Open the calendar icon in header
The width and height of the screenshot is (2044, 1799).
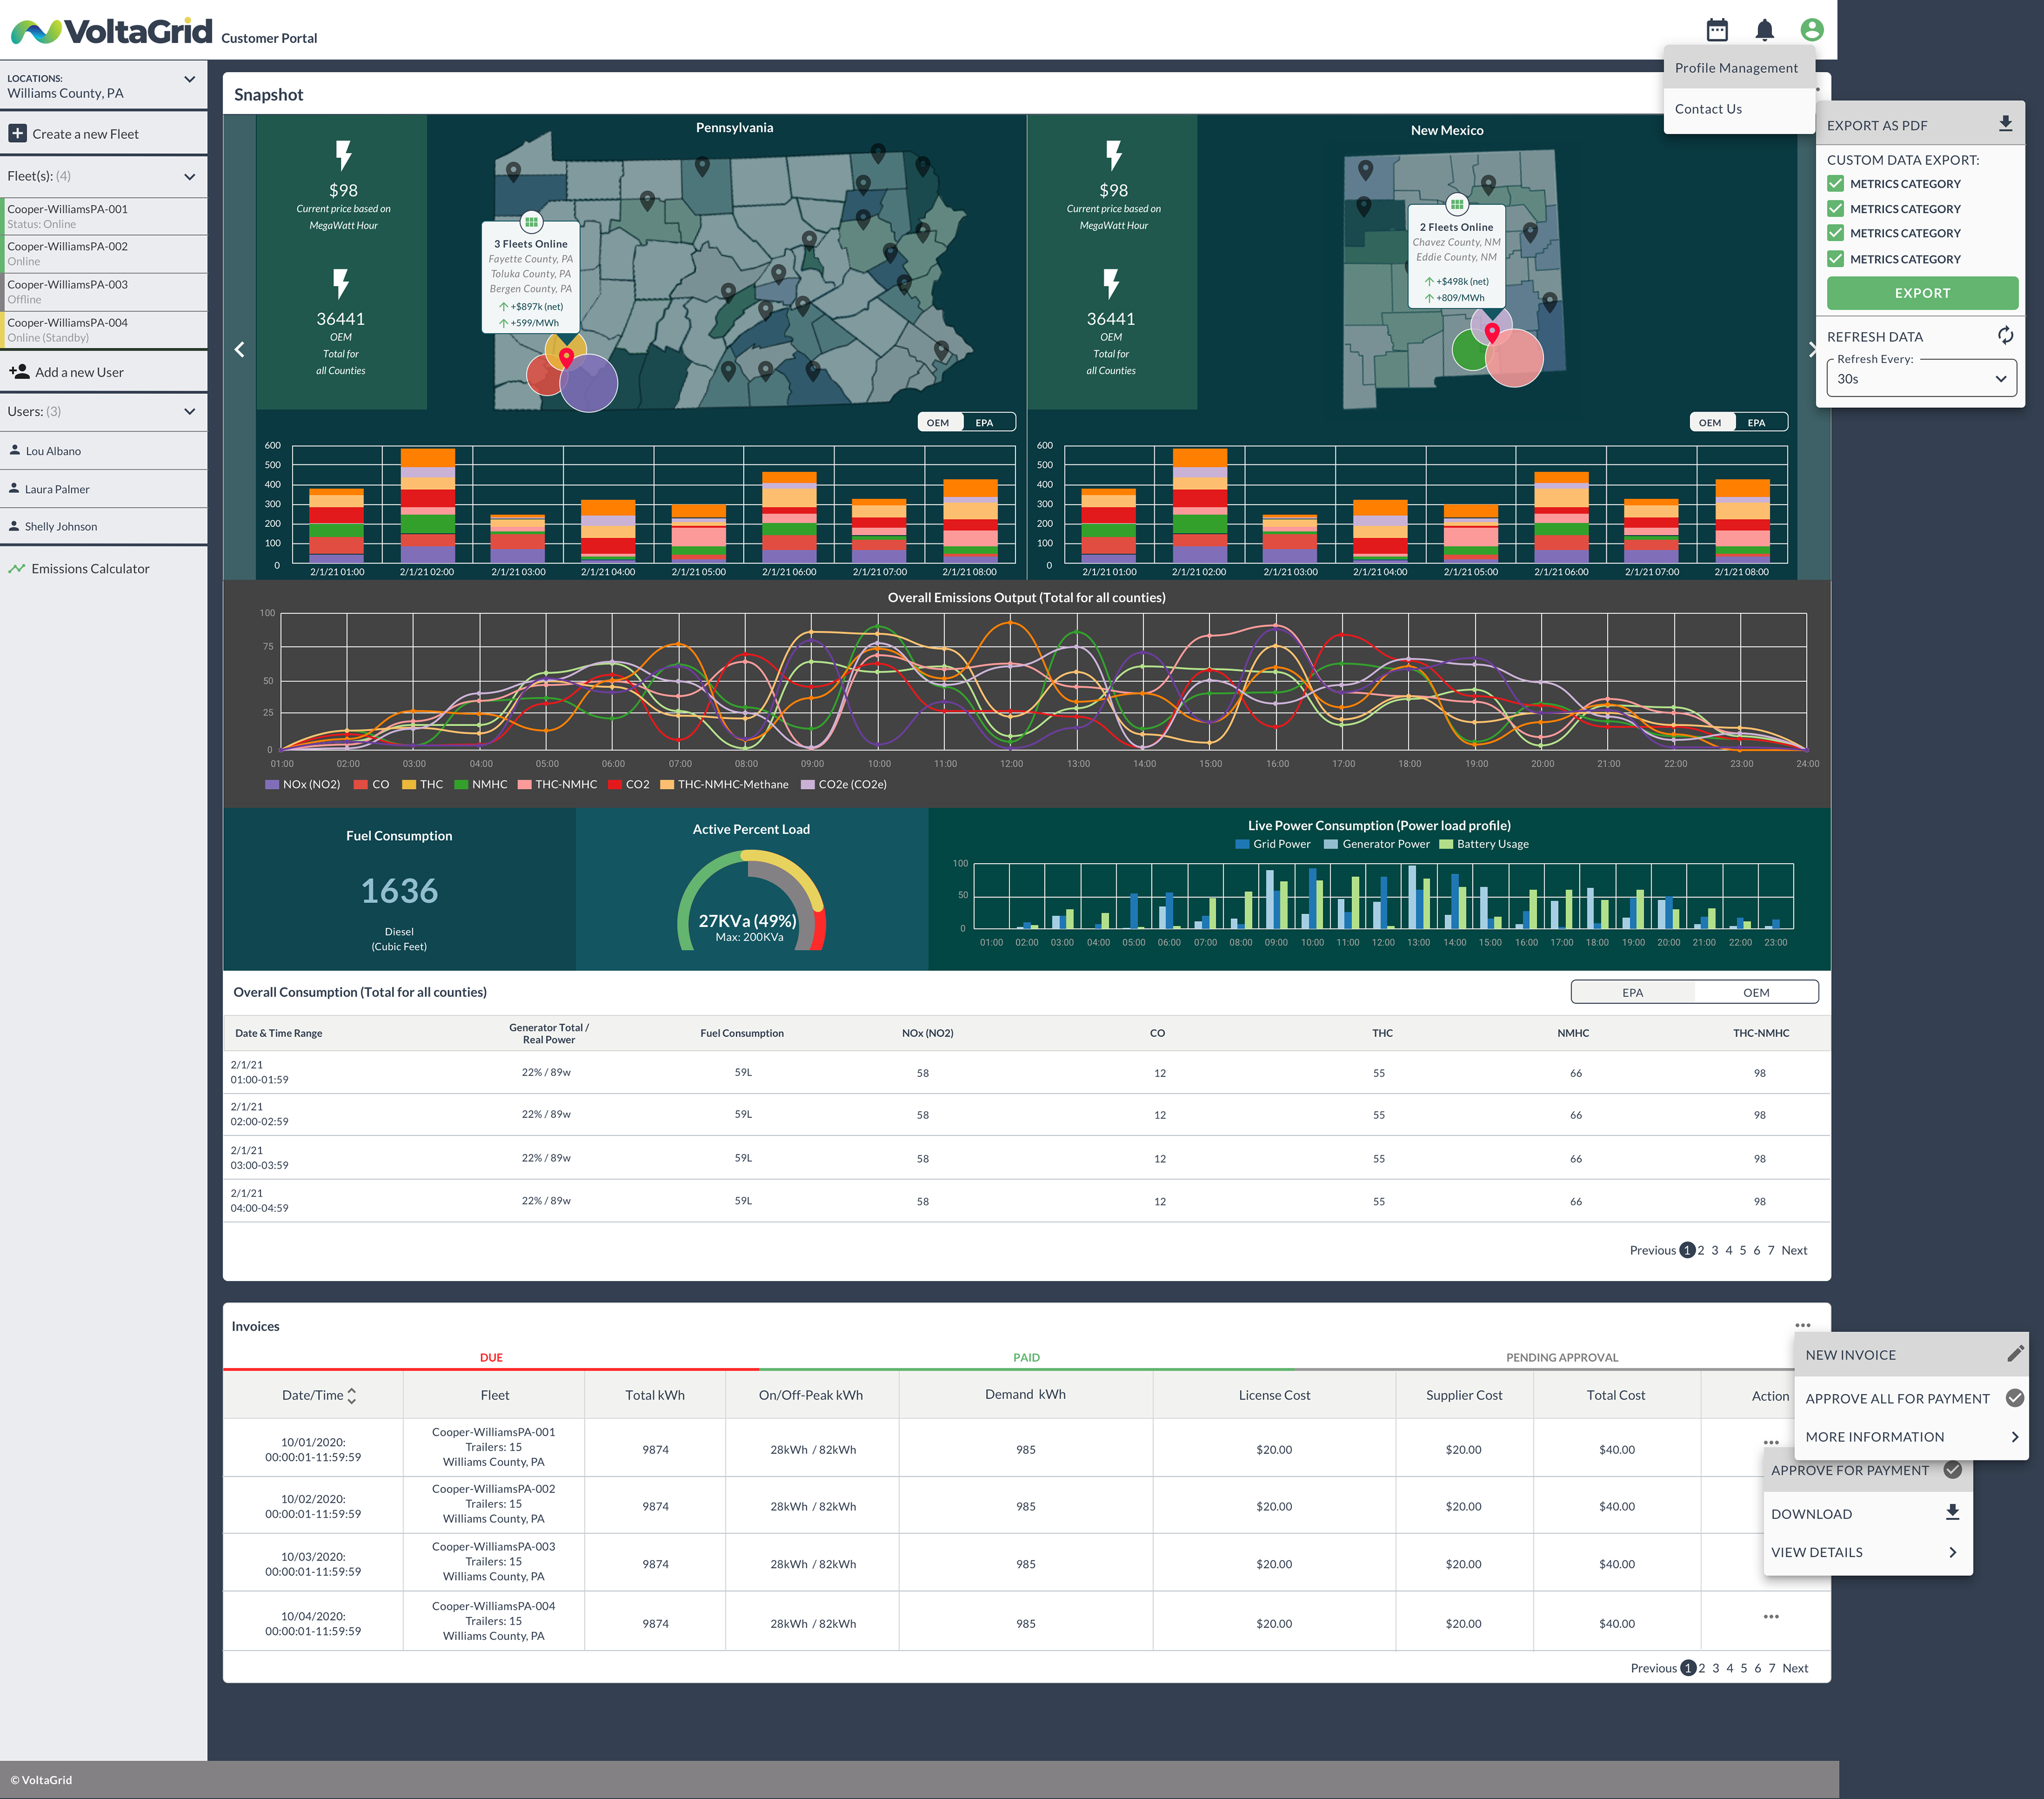pos(1716,30)
